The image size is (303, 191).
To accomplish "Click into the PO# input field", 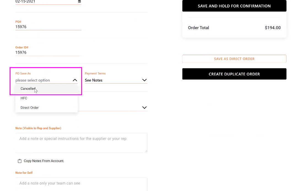I will [48, 27].
